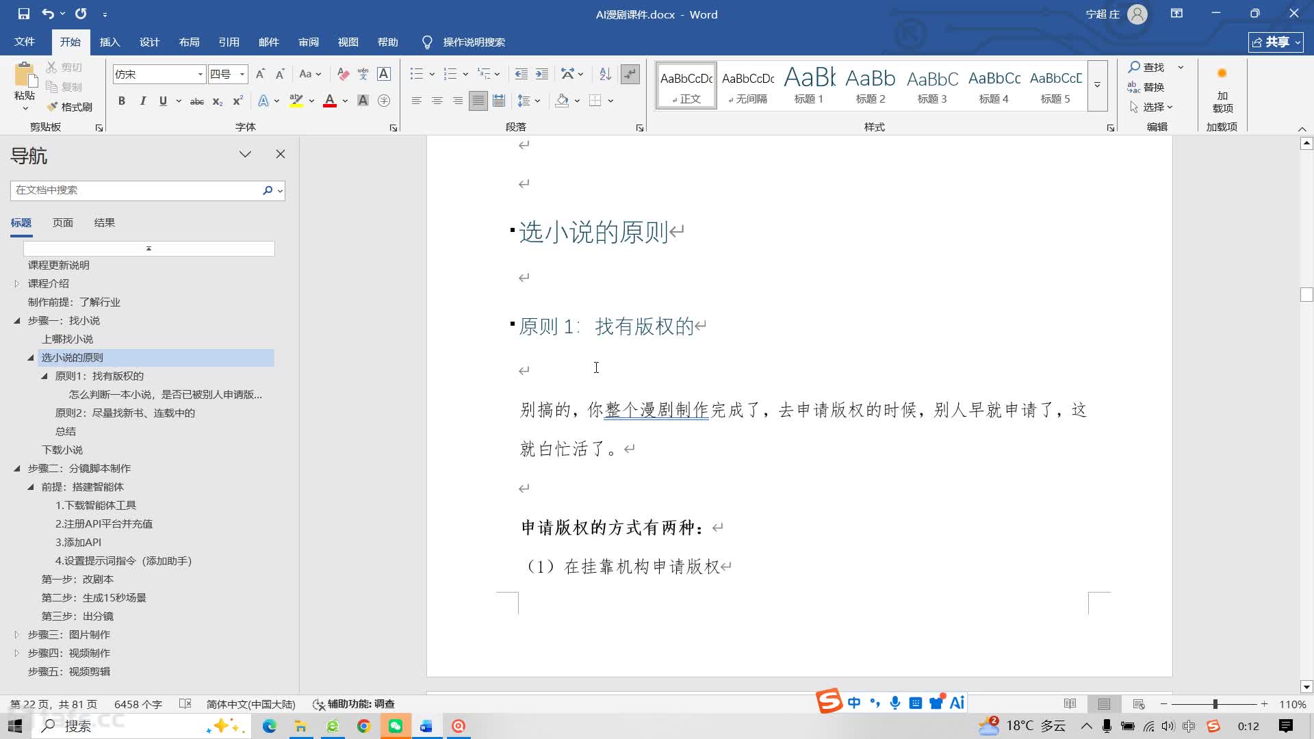Switch to Print Layout view
The image size is (1314, 739).
(1104, 704)
